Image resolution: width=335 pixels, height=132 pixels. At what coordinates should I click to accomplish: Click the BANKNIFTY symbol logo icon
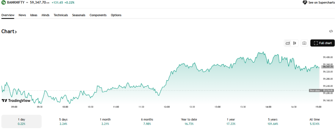[3, 3]
